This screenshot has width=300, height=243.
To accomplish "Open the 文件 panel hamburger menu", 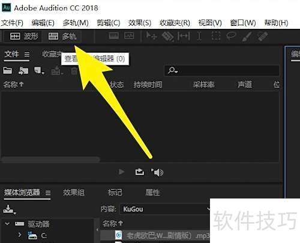I will click(27, 54).
